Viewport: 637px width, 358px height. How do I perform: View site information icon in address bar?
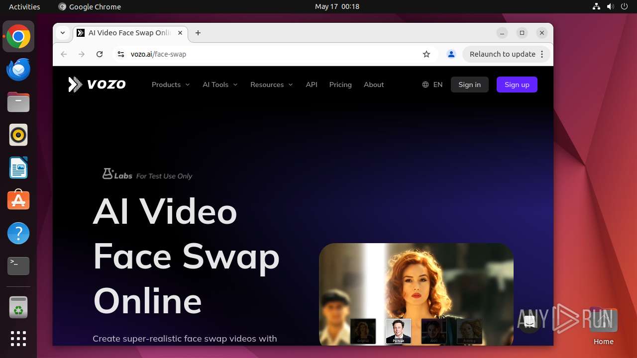coord(120,54)
